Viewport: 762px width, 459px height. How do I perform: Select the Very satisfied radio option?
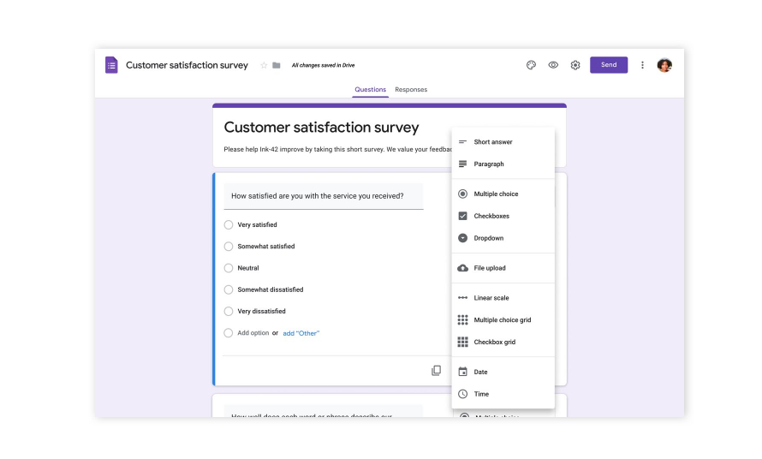pyautogui.click(x=229, y=225)
